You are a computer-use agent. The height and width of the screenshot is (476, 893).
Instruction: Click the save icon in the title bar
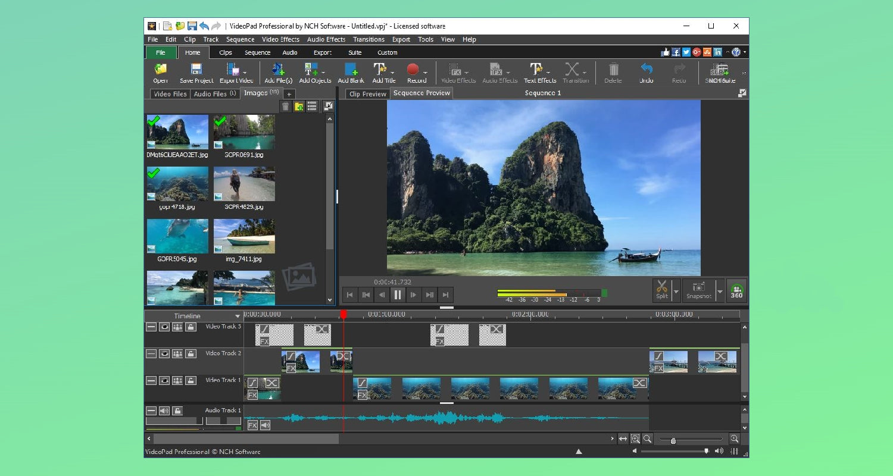click(192, 26)
